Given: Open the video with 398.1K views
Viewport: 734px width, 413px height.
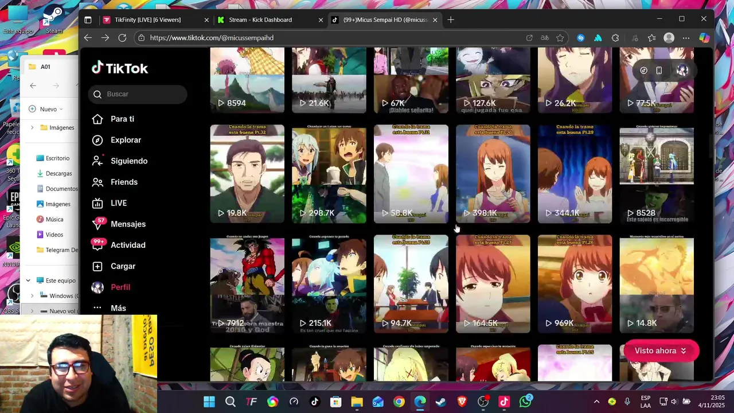Looking at the screenshot, I should tap(493, 174).
